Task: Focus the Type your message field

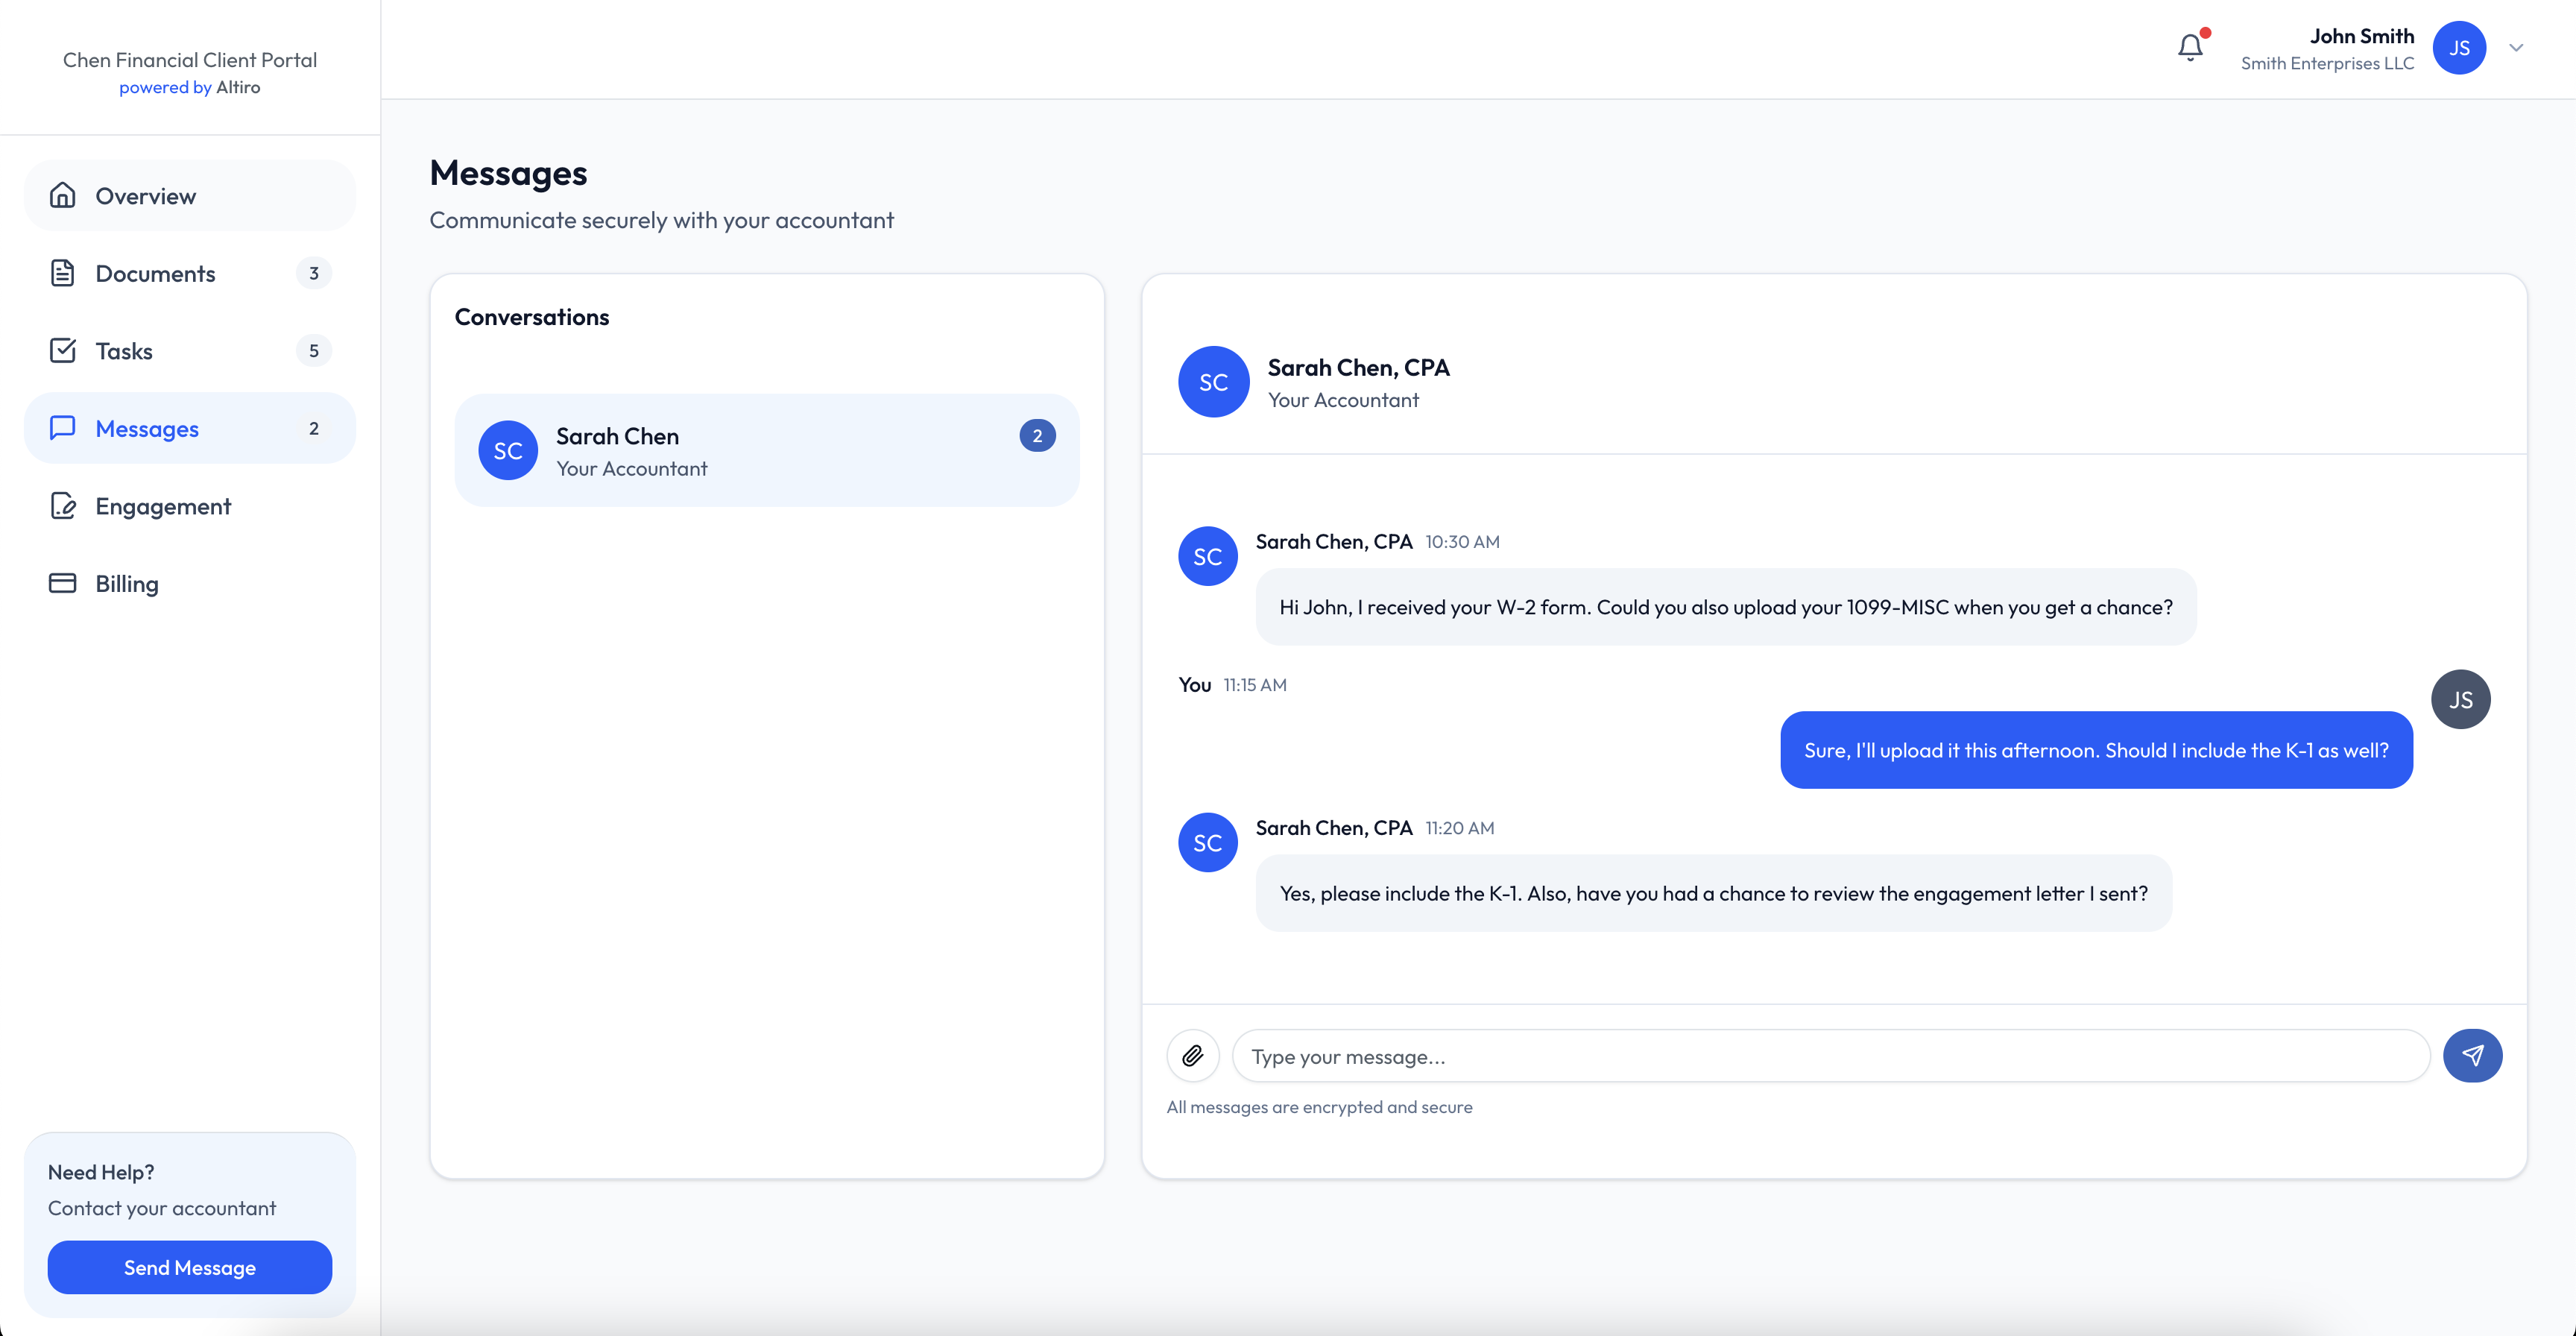Action: tap(1830, 1056)
